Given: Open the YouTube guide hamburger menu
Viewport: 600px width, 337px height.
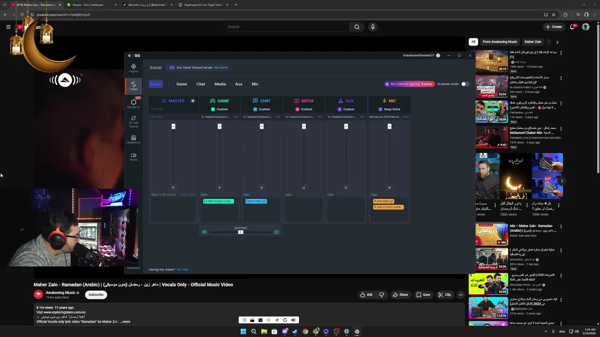Looking at the screenshot, I should tap(8, 27).
